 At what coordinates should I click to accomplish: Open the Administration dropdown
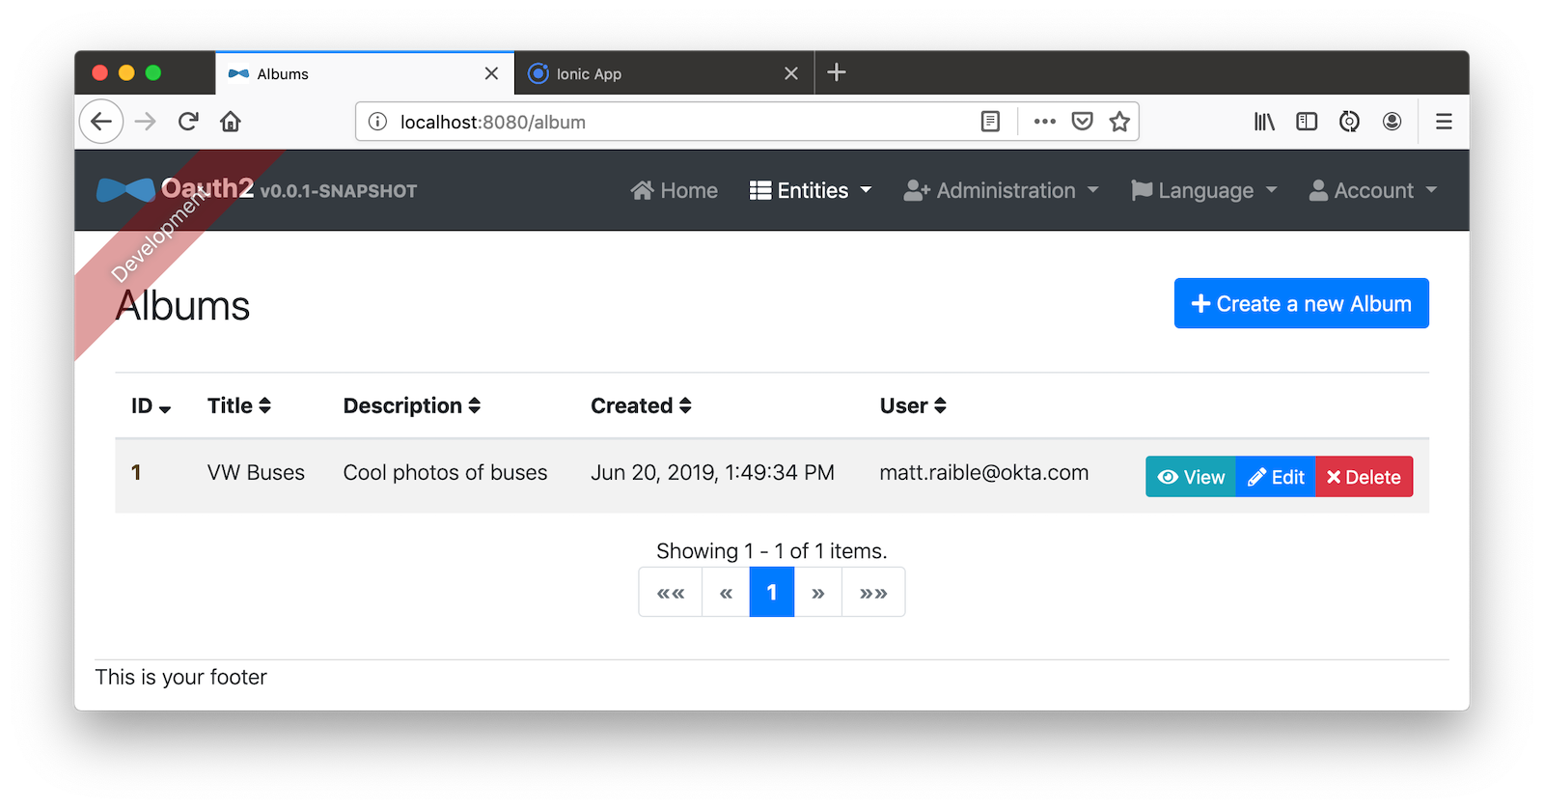pyautogui.click(x=1001, y=191)
